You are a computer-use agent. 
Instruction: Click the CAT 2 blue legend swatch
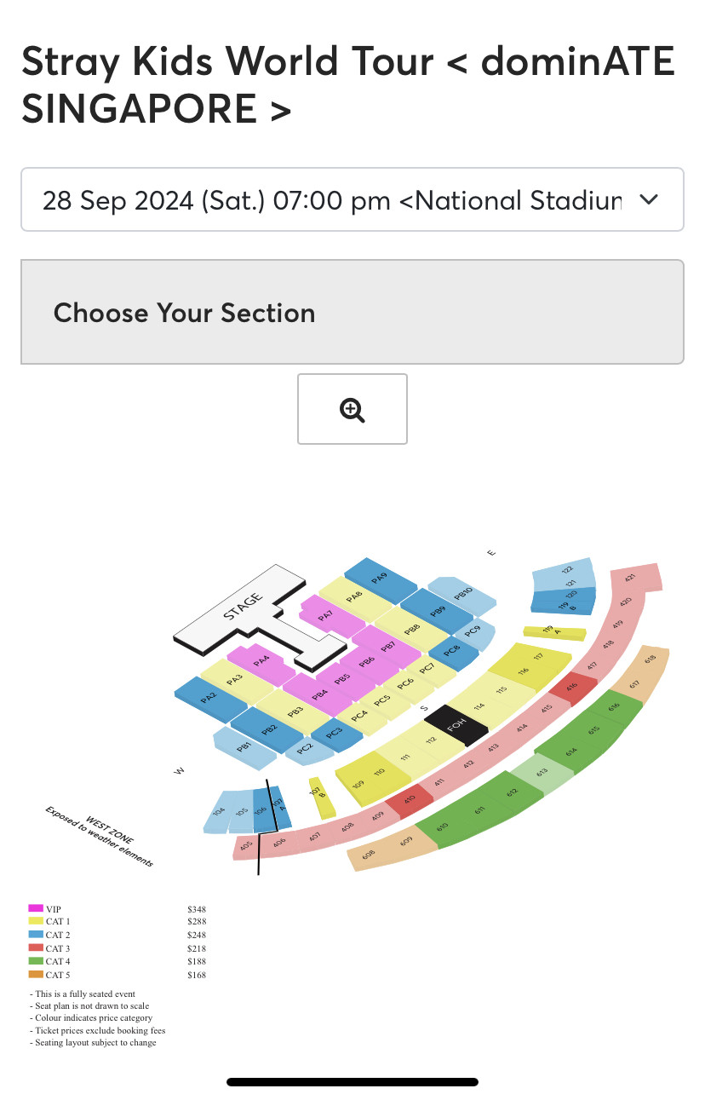[x=36, y=935]
